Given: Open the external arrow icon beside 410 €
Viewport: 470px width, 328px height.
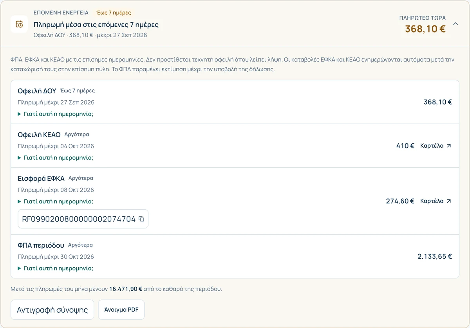Looking at the screenshot, I should [449, 146].
